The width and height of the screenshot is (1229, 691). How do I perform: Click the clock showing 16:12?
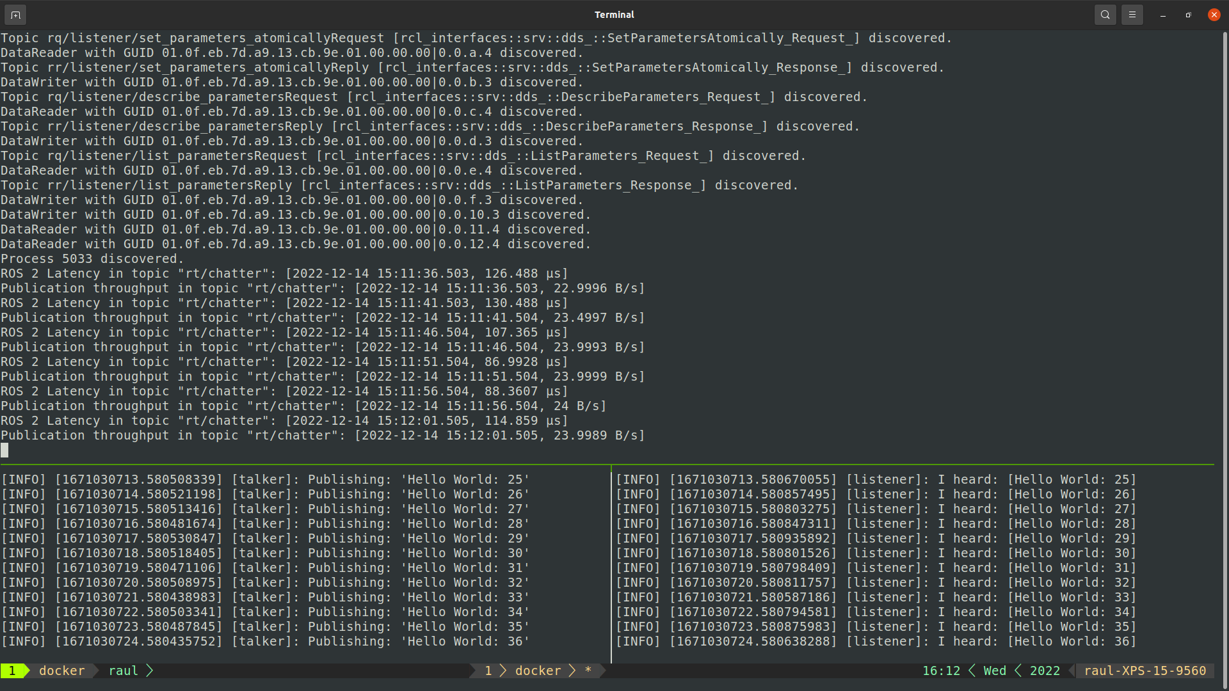point(941,671)
